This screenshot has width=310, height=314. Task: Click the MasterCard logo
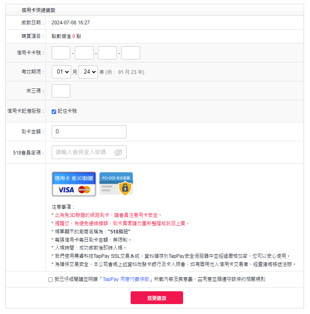point(84,190)
